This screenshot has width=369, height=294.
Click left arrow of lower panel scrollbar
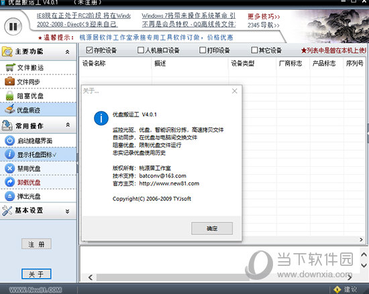pos(91,277)
